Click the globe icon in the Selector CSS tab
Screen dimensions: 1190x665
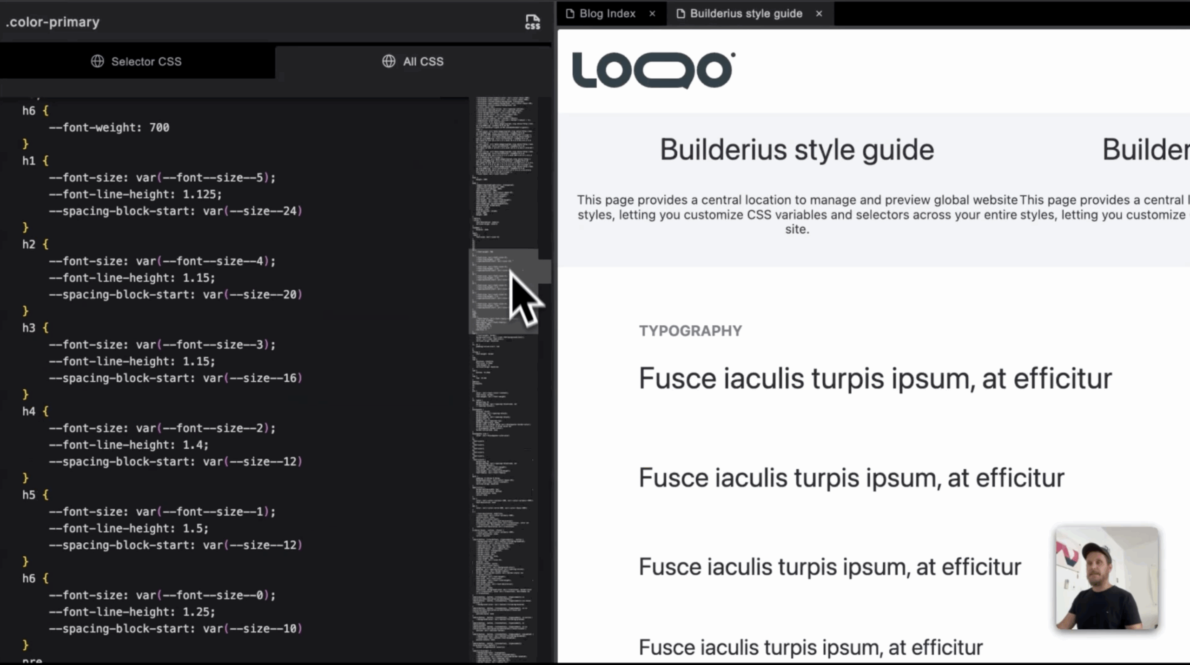pos(97,61)
